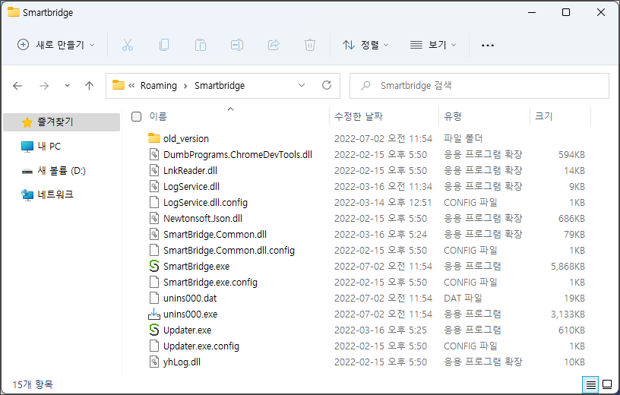Image resolution: width=620 pixels, height=395 pixels.
Task: Sort by the 크기 column header
Action: pyautogui.click(x=544, y=116)
